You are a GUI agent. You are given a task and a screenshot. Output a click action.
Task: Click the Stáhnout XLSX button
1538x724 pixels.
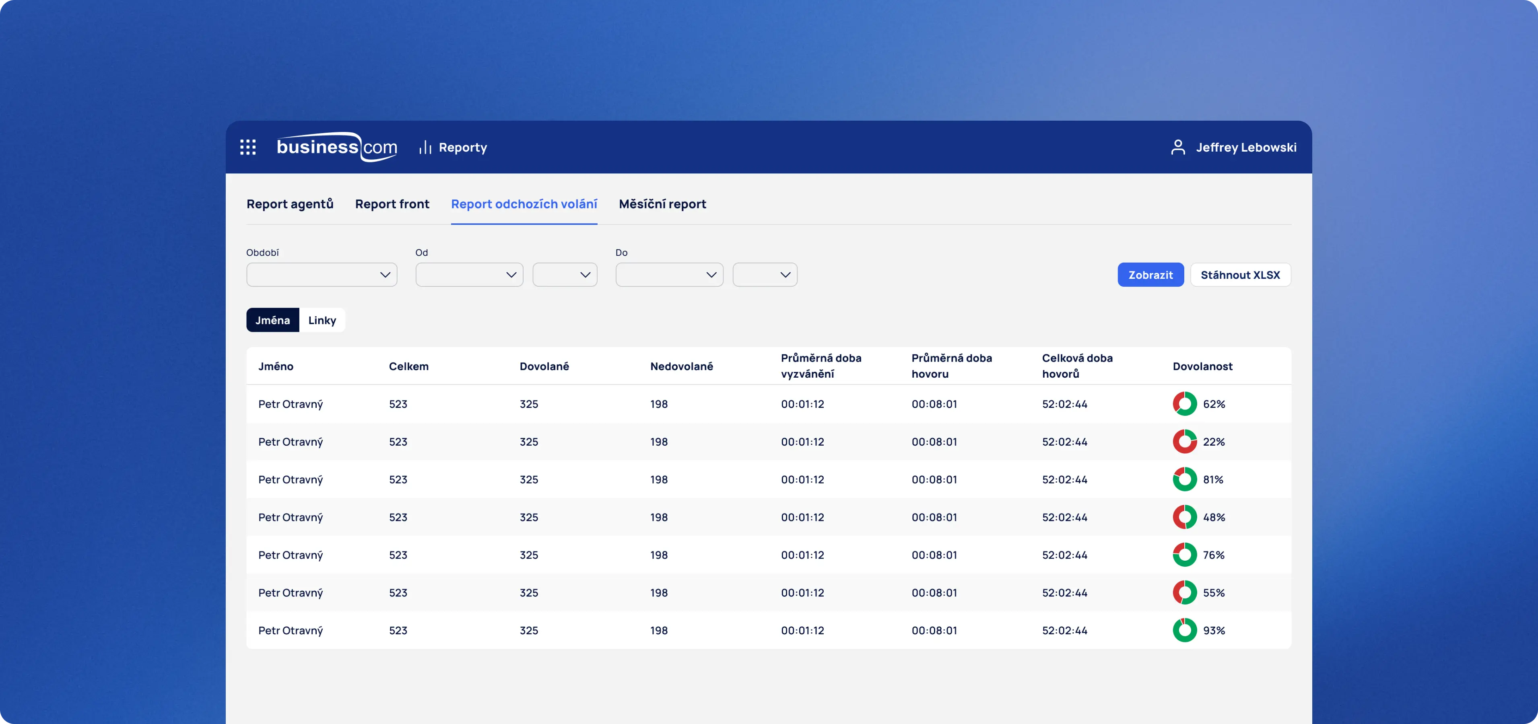pyautogui.click(x=1241, y=275)
